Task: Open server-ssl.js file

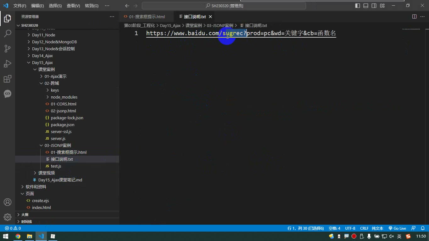Action: tap(67, 131)
